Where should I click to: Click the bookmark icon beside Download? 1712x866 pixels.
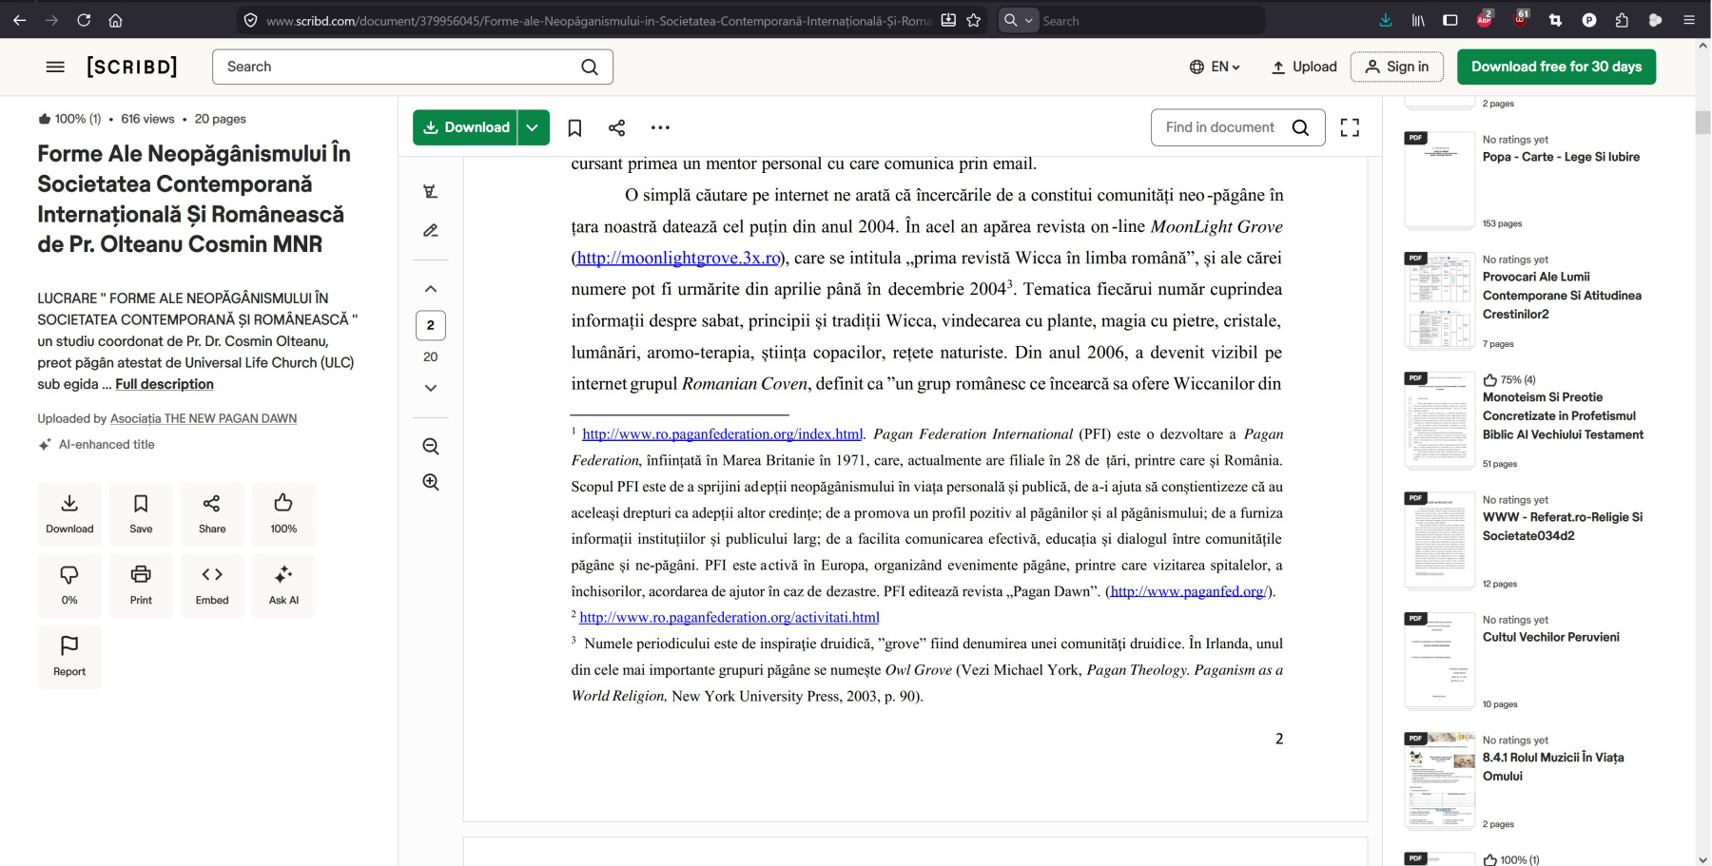574,127
